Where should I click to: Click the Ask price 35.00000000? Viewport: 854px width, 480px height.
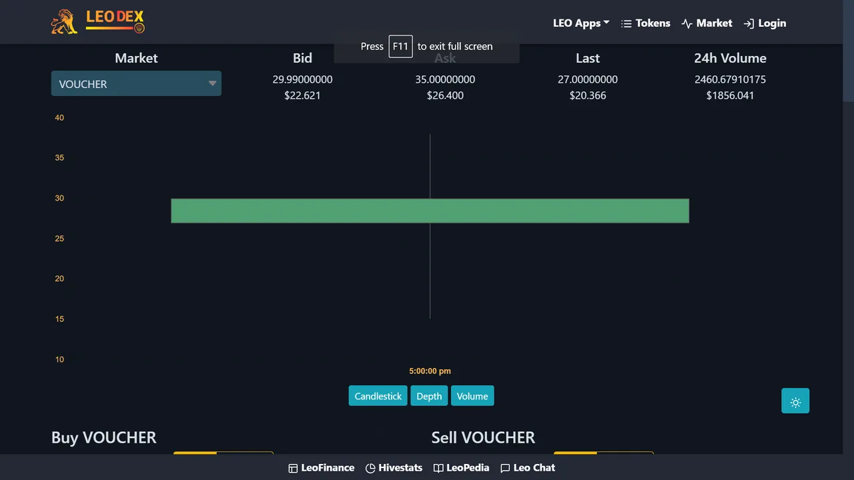coord(445,79)
